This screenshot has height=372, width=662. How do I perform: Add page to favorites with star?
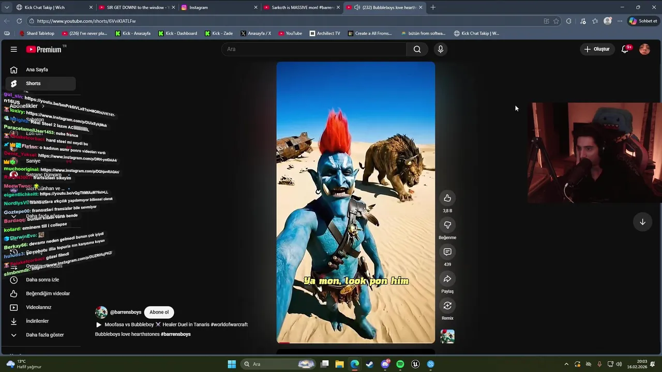tap(556, 21)
